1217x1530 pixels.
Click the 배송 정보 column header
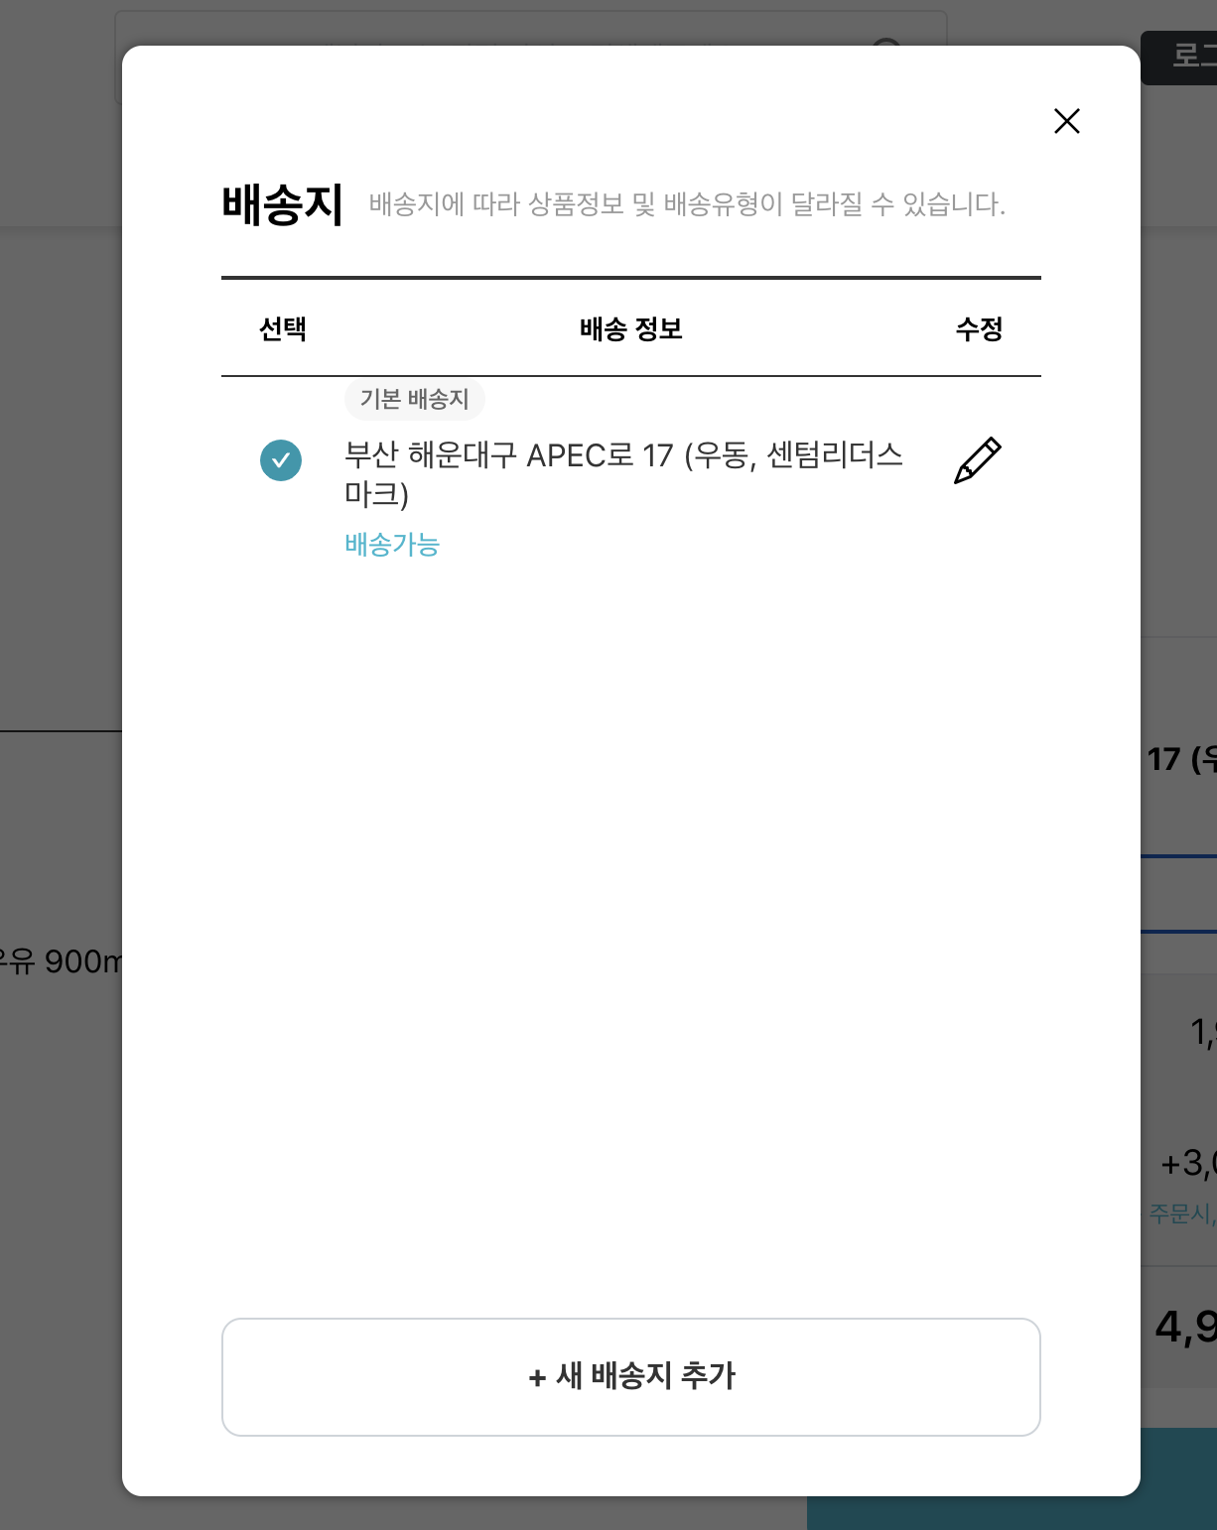pyautogui.click(x=631, y=328)
